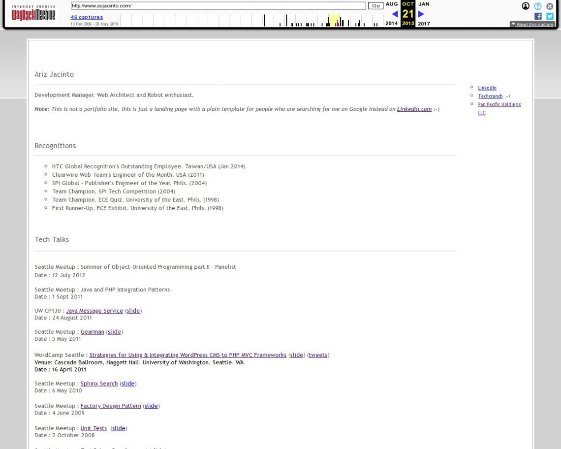Open slide link for WordCamp Seattle talk

coord(297,355)
